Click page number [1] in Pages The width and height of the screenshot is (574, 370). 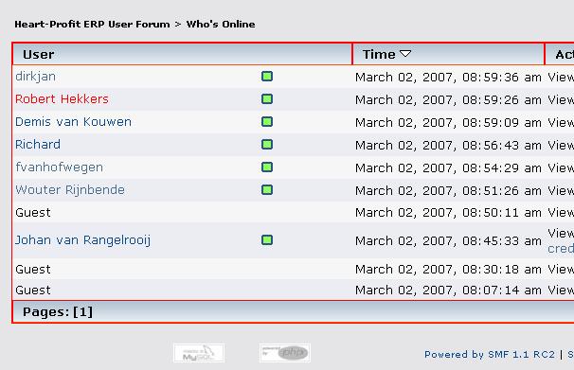(x=82, y=312)
